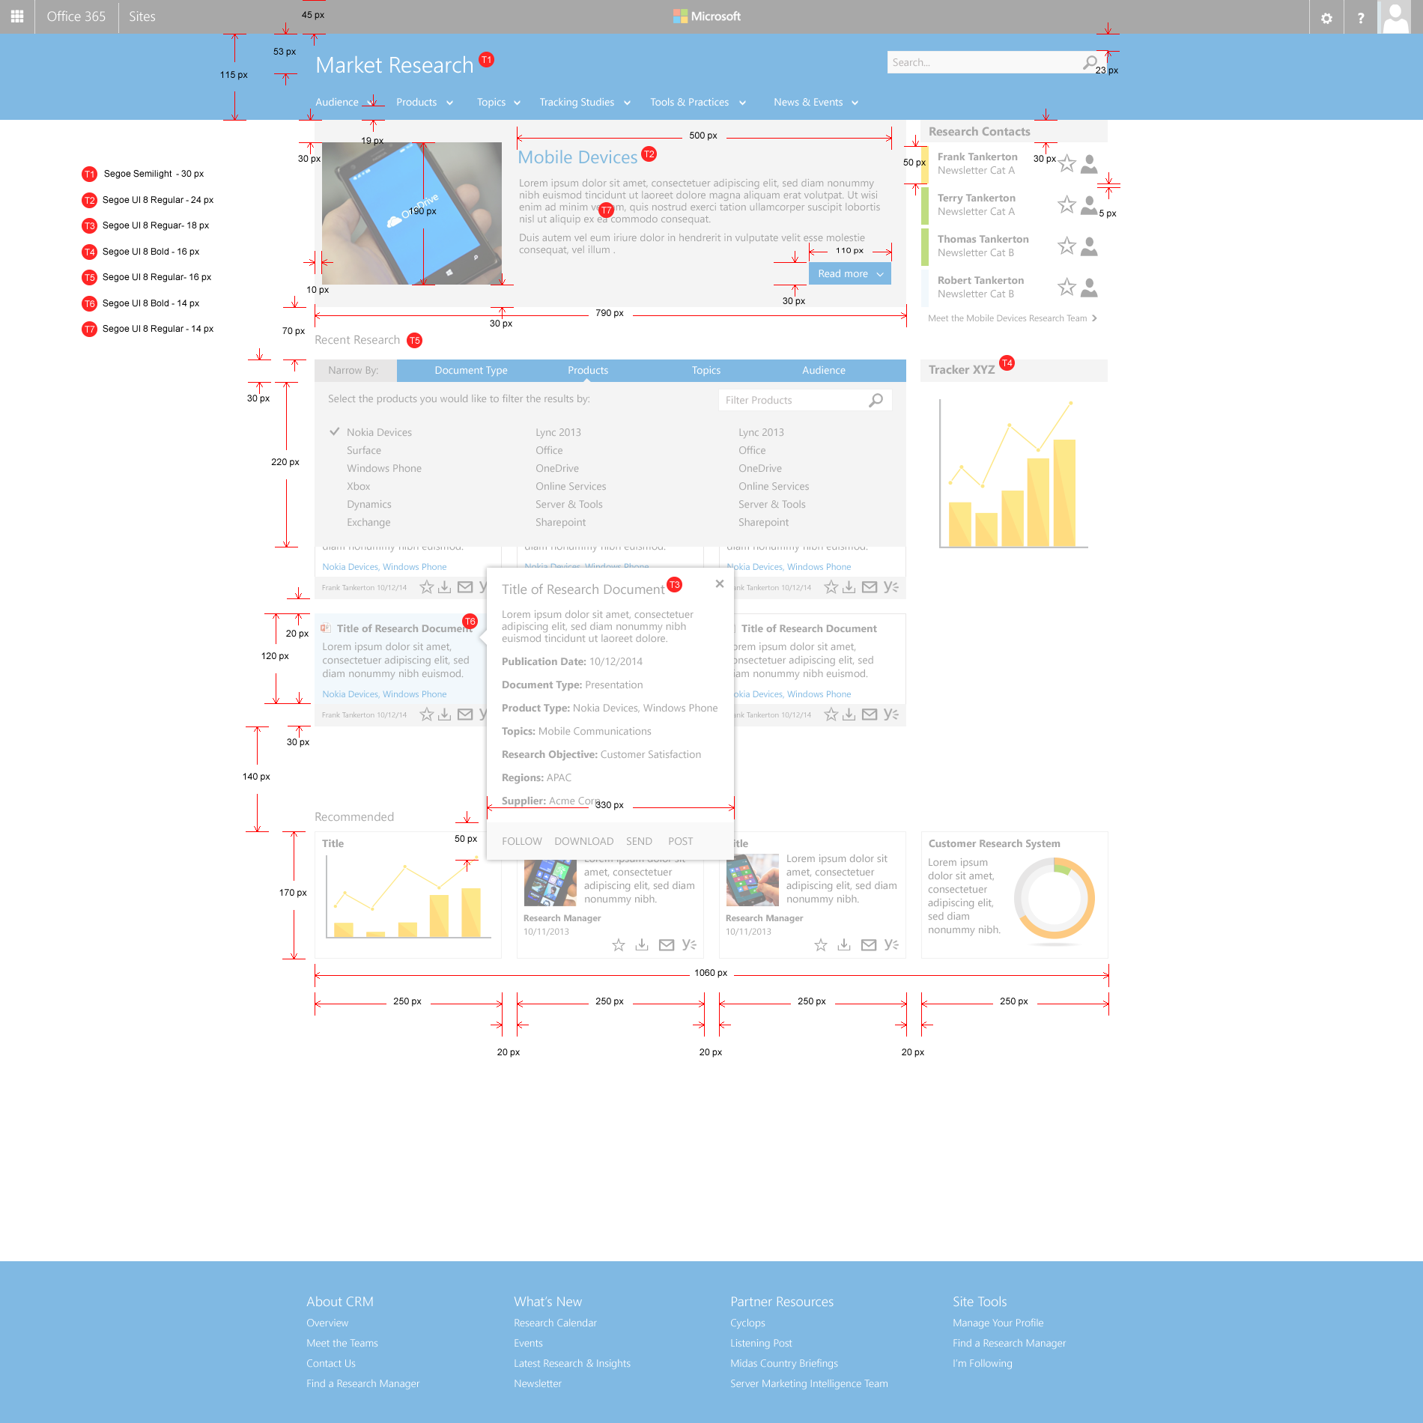
Task: Click the Read more dropdown button
Action: [x=850, y=273]
